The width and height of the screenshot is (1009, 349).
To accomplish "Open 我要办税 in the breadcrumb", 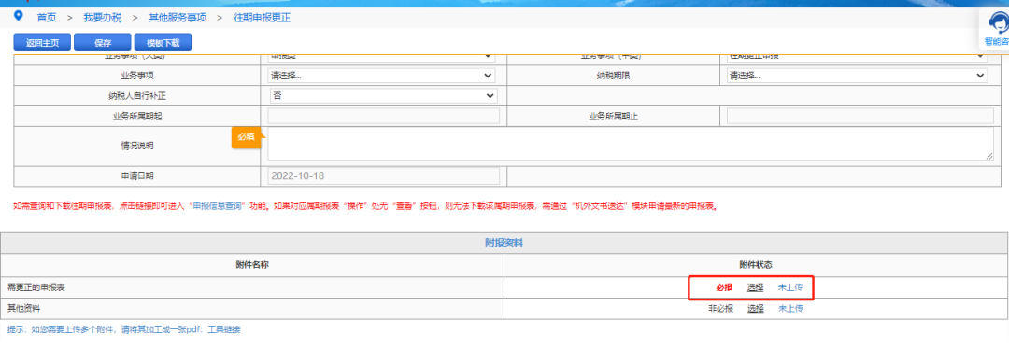I will pyautogui.click(x=103, y=18).
